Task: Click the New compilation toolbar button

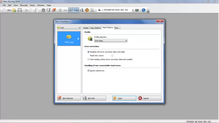Action: click(7, 10)
